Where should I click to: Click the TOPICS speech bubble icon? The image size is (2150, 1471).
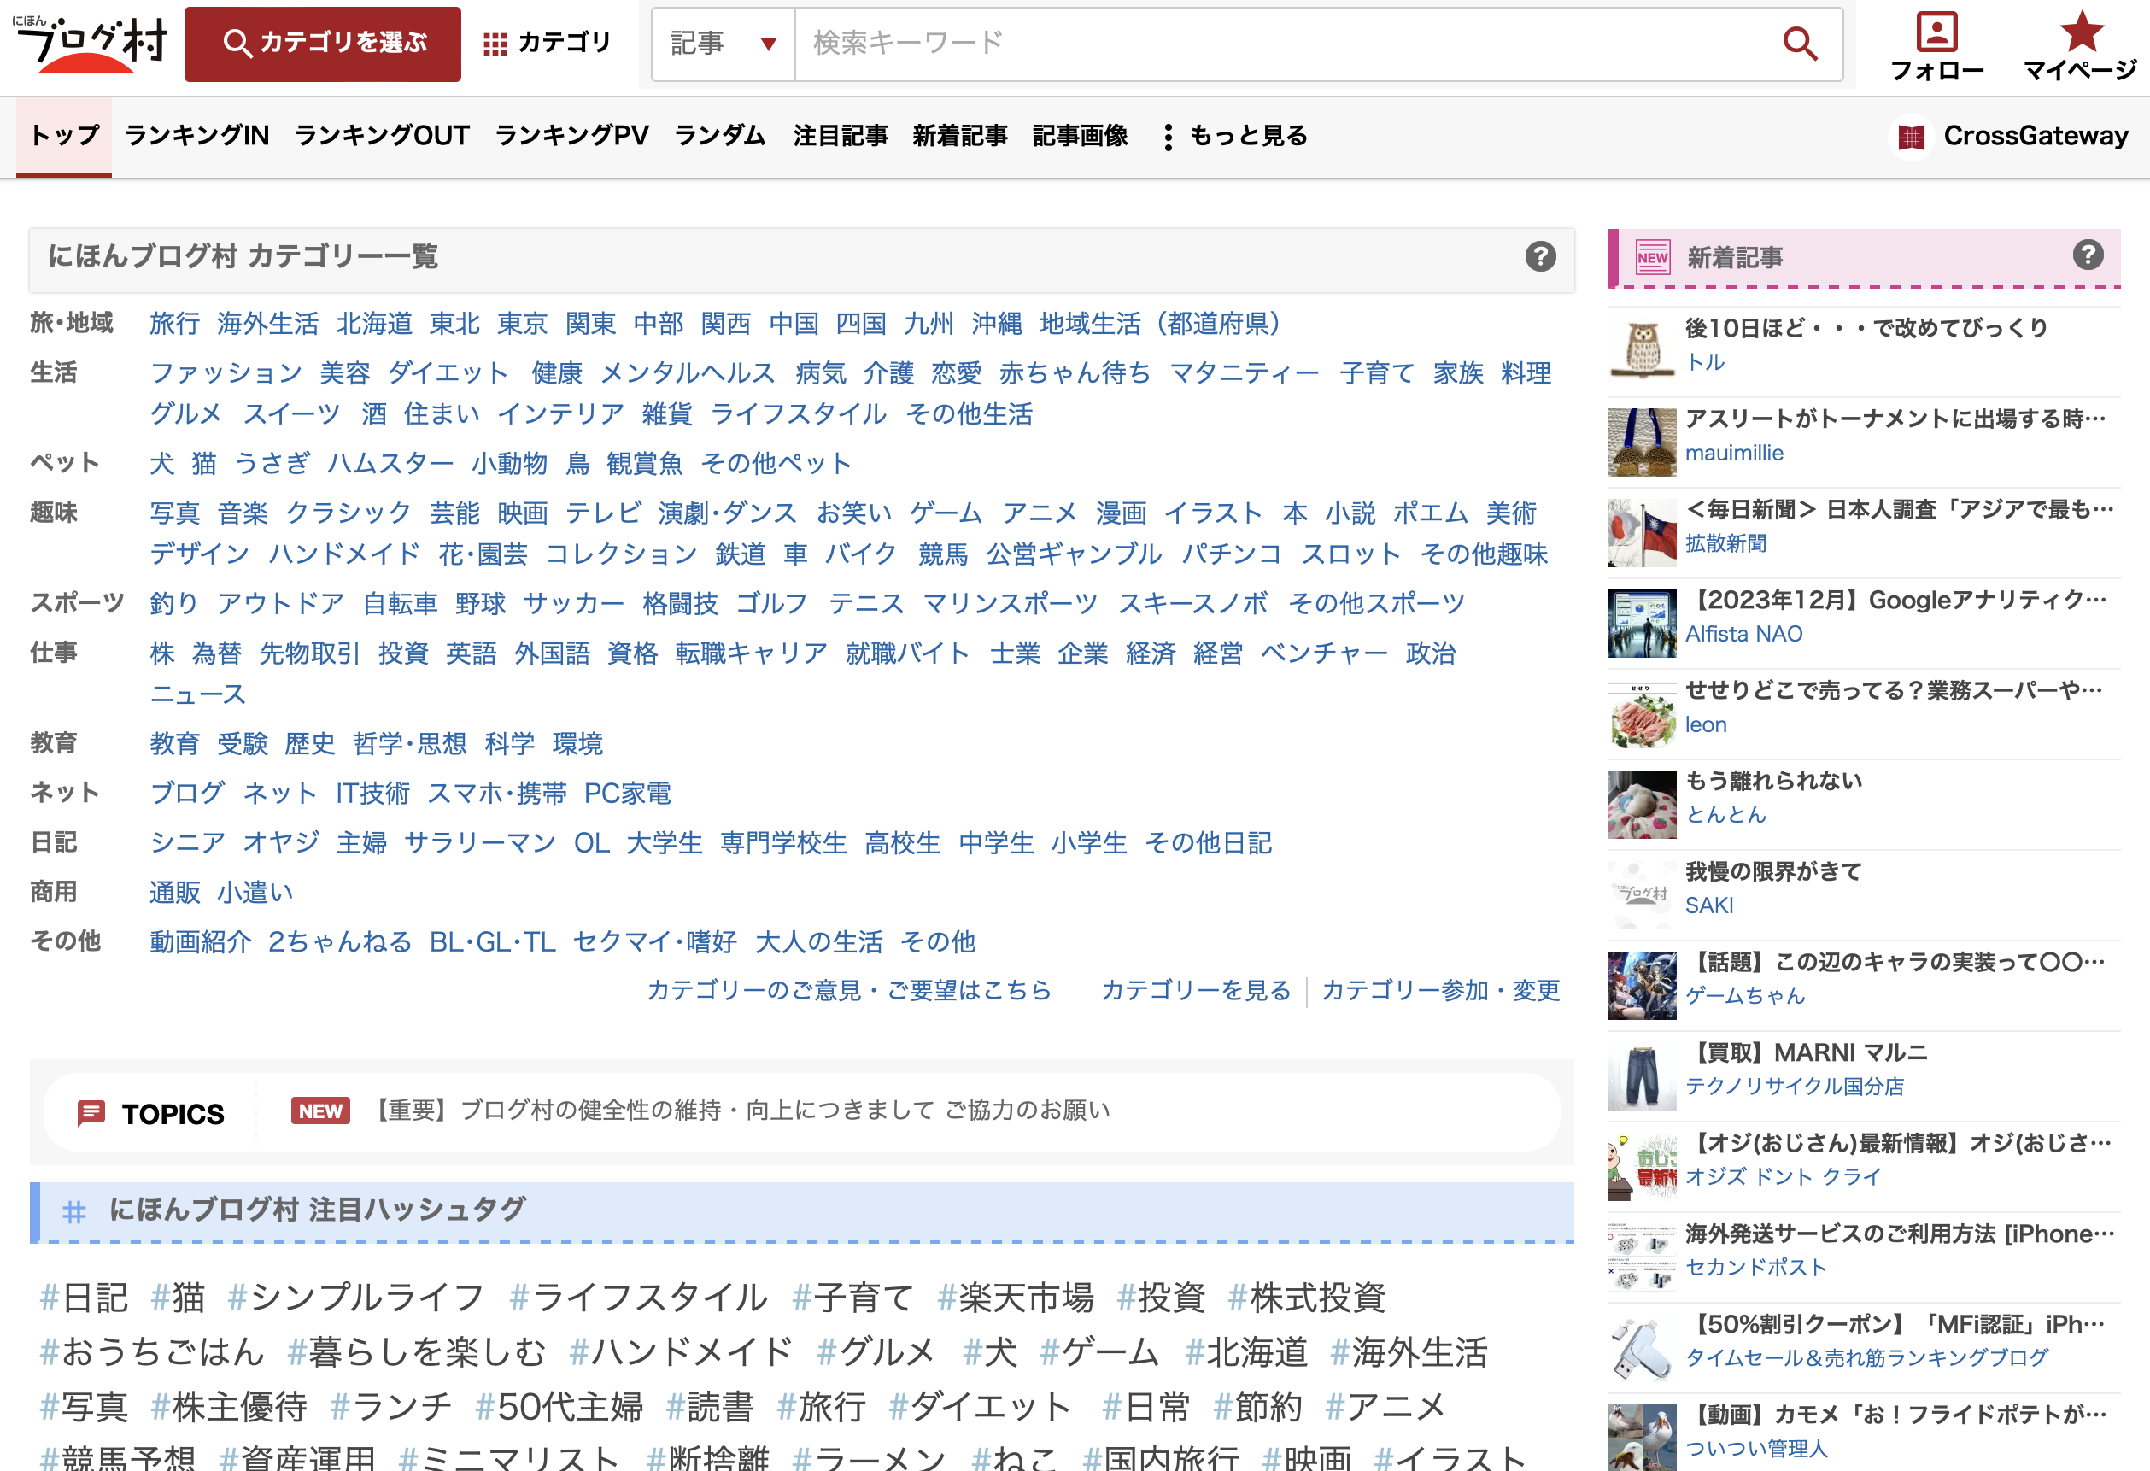pyautogui.click(x=91, y=1113)
